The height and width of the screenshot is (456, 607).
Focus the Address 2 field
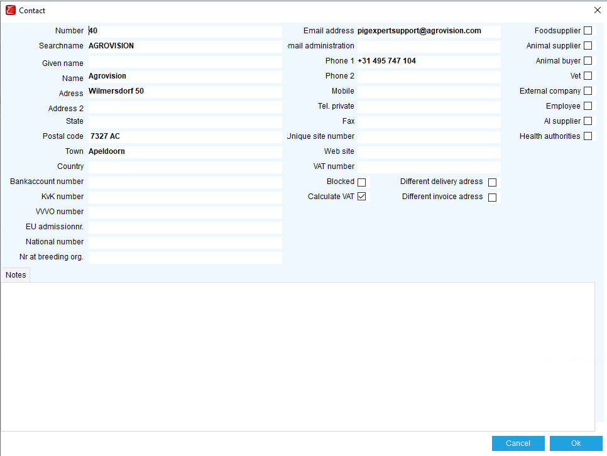(185, 107)
